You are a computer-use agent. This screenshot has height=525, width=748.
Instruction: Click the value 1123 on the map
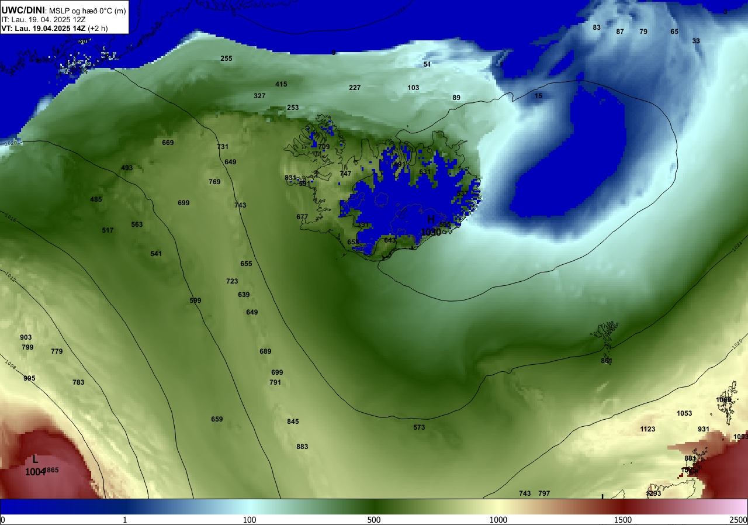pos(647,429)
